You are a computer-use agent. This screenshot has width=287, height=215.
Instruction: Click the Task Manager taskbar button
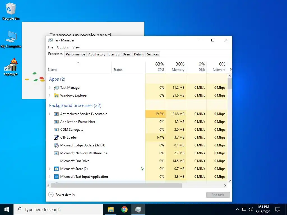coord(138,209)
